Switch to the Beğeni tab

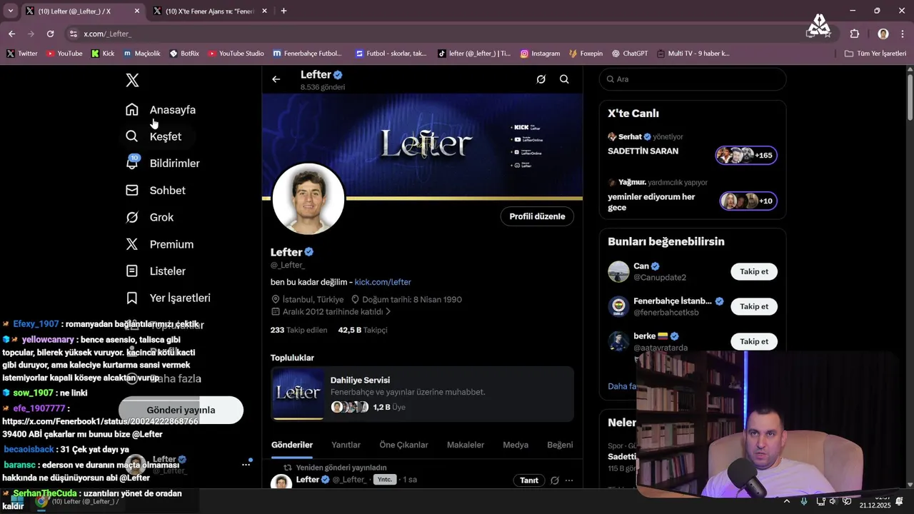560,445
